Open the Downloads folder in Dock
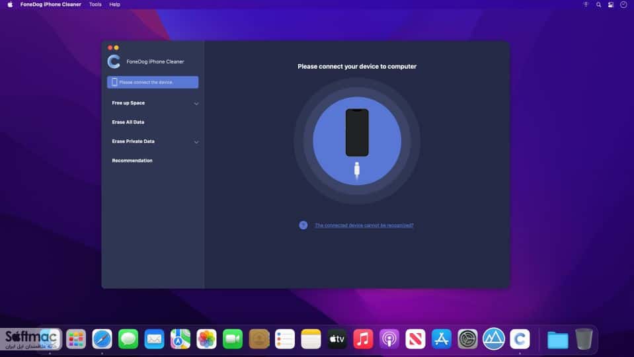This screenshot has height=357, width=634. pyautogui.click(x=557, y=340)
